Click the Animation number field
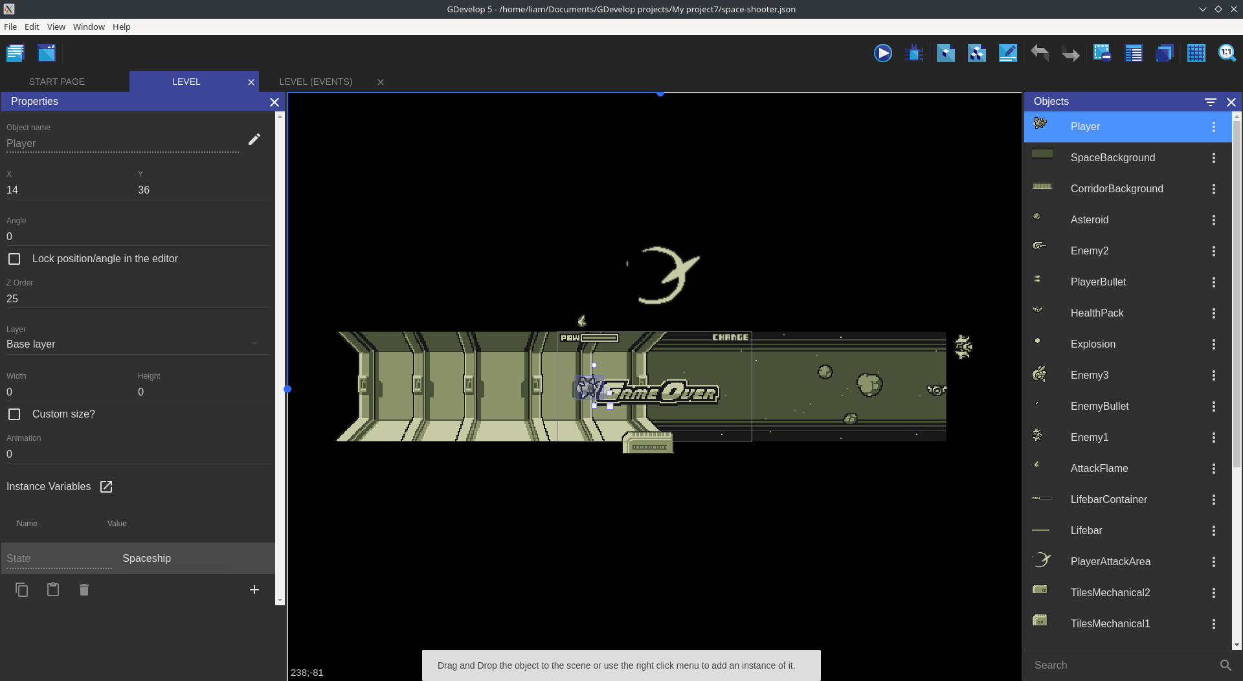 pos(138,454)
